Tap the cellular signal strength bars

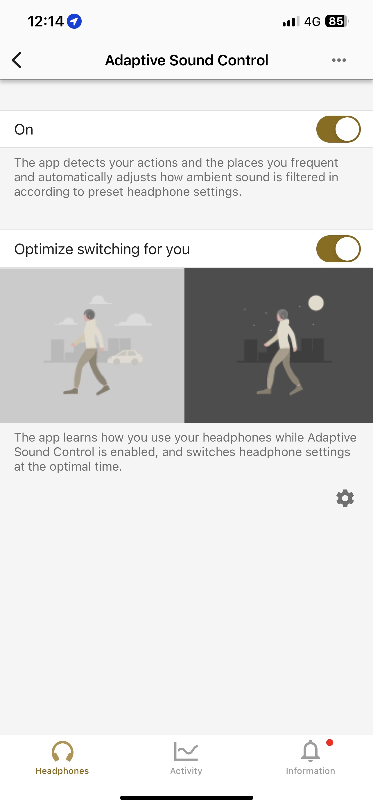(x=291, y=21)
